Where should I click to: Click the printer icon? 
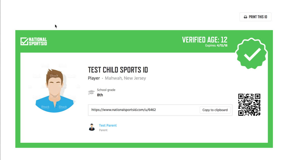point(245,17)
